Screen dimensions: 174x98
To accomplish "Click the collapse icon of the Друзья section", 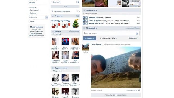I will click(x=53, y=32).
